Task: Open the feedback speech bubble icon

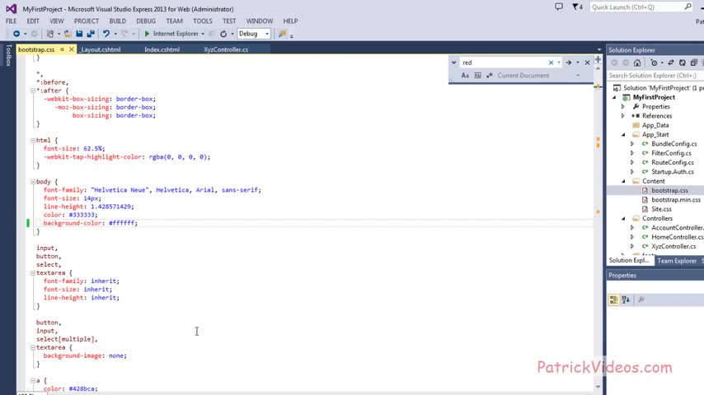Action: [x=559, y=7]
